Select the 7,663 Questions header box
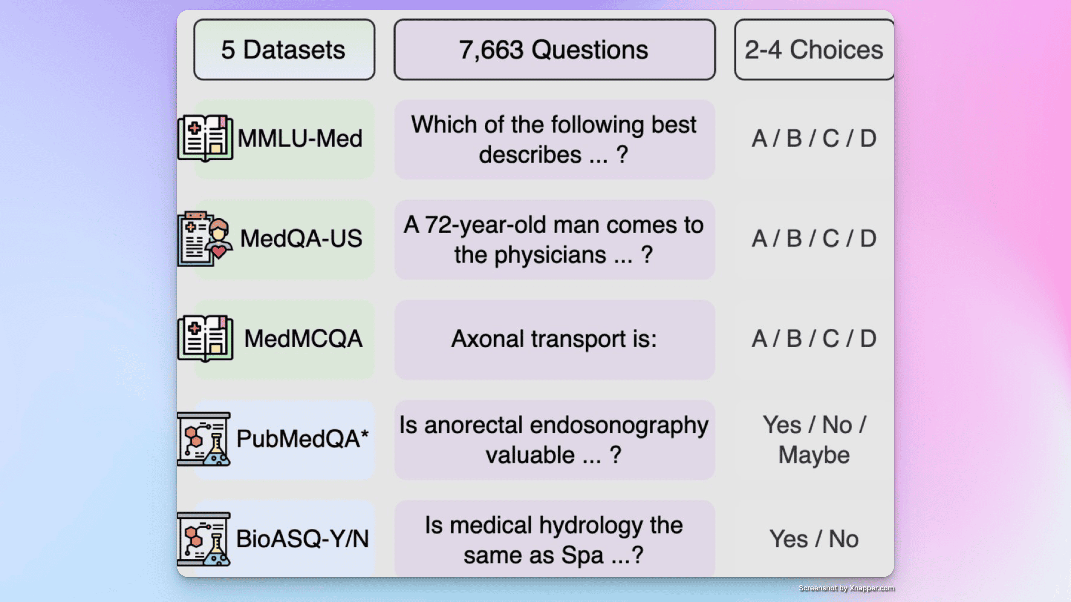 pyautogui.click(x=554, y=50)
